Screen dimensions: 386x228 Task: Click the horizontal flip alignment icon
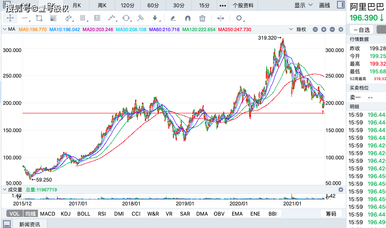tap(221, 18)
